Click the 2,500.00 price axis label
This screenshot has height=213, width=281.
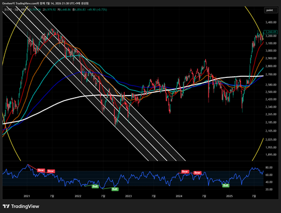271,92
